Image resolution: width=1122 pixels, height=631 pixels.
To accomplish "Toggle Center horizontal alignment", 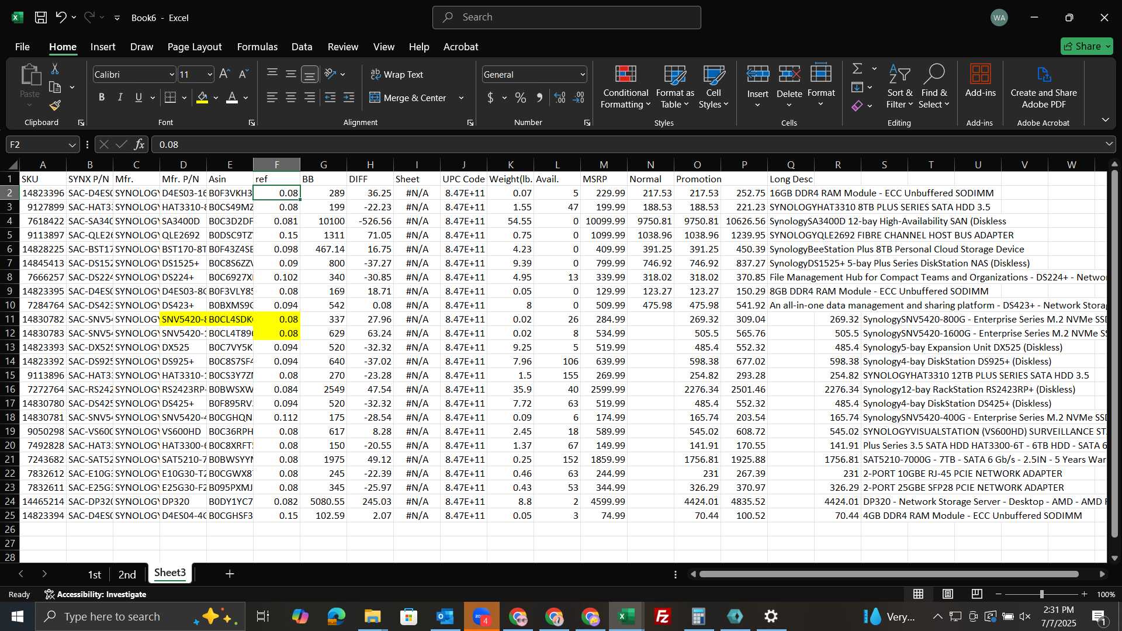I will point(290,98).
